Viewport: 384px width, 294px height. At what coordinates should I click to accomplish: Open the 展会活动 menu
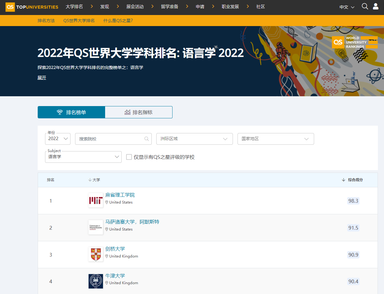135,6
